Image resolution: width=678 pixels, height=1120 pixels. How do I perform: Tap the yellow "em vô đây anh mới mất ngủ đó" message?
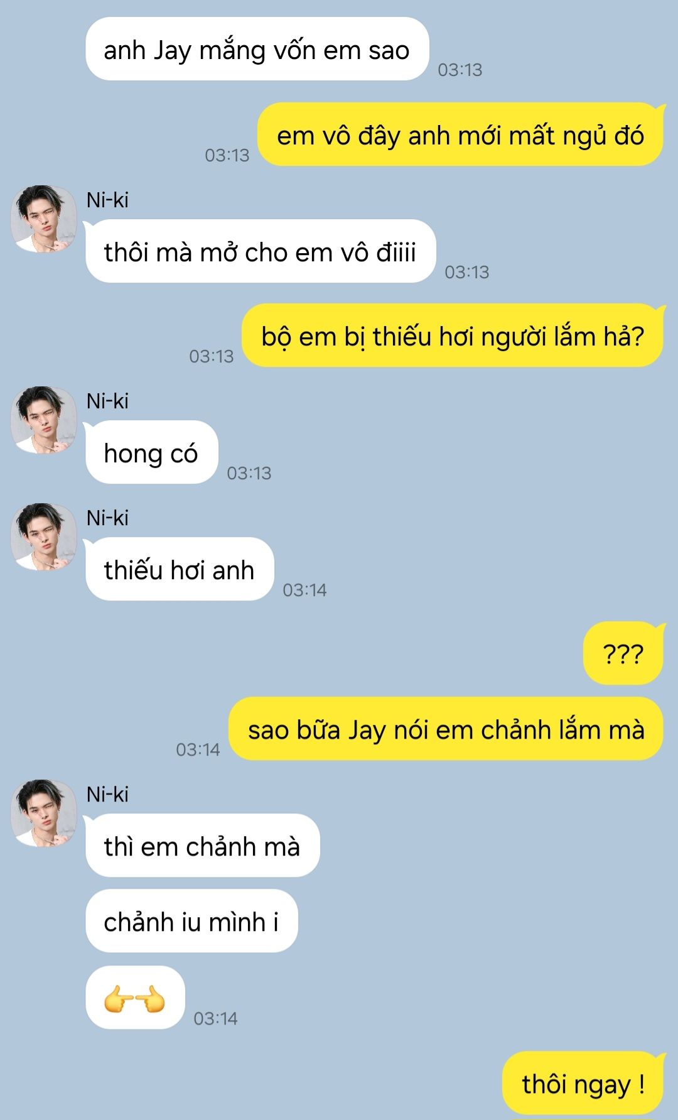(461, 134)
